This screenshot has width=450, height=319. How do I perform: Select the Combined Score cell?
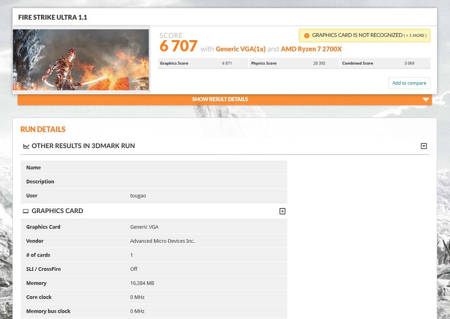[385, 63]
